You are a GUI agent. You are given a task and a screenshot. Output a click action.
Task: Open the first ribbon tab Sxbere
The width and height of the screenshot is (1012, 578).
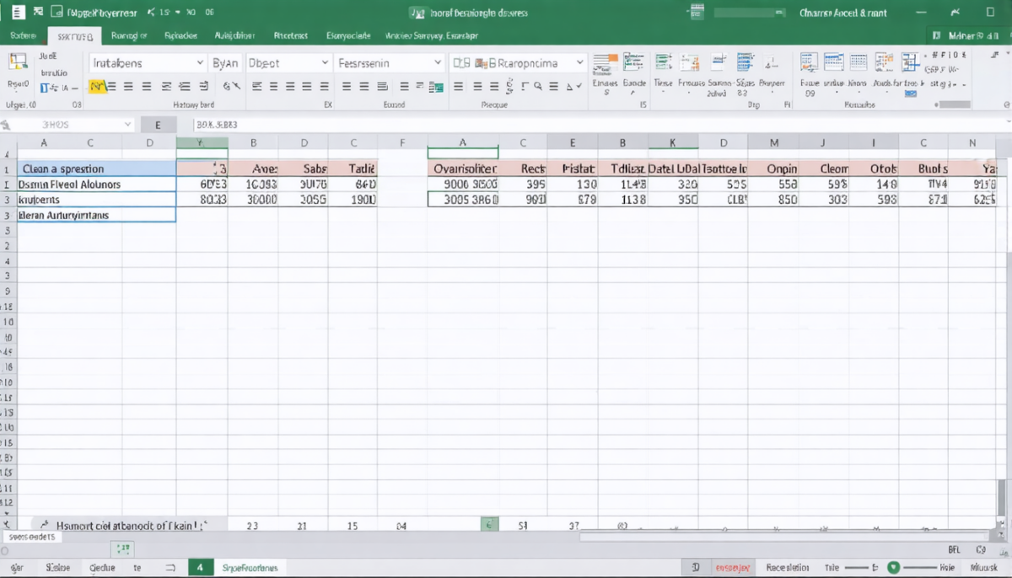(23, 36)
